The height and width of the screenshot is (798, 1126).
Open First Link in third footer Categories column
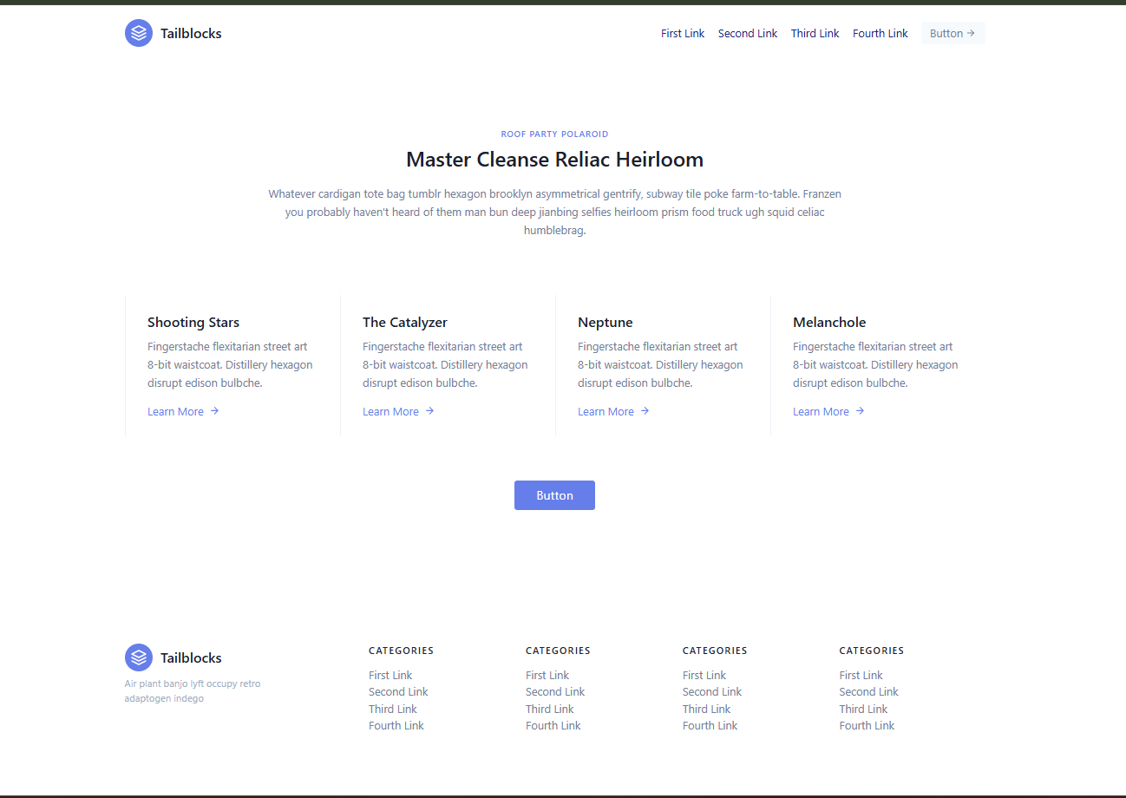pyautogui.click(x=704, y=676)
